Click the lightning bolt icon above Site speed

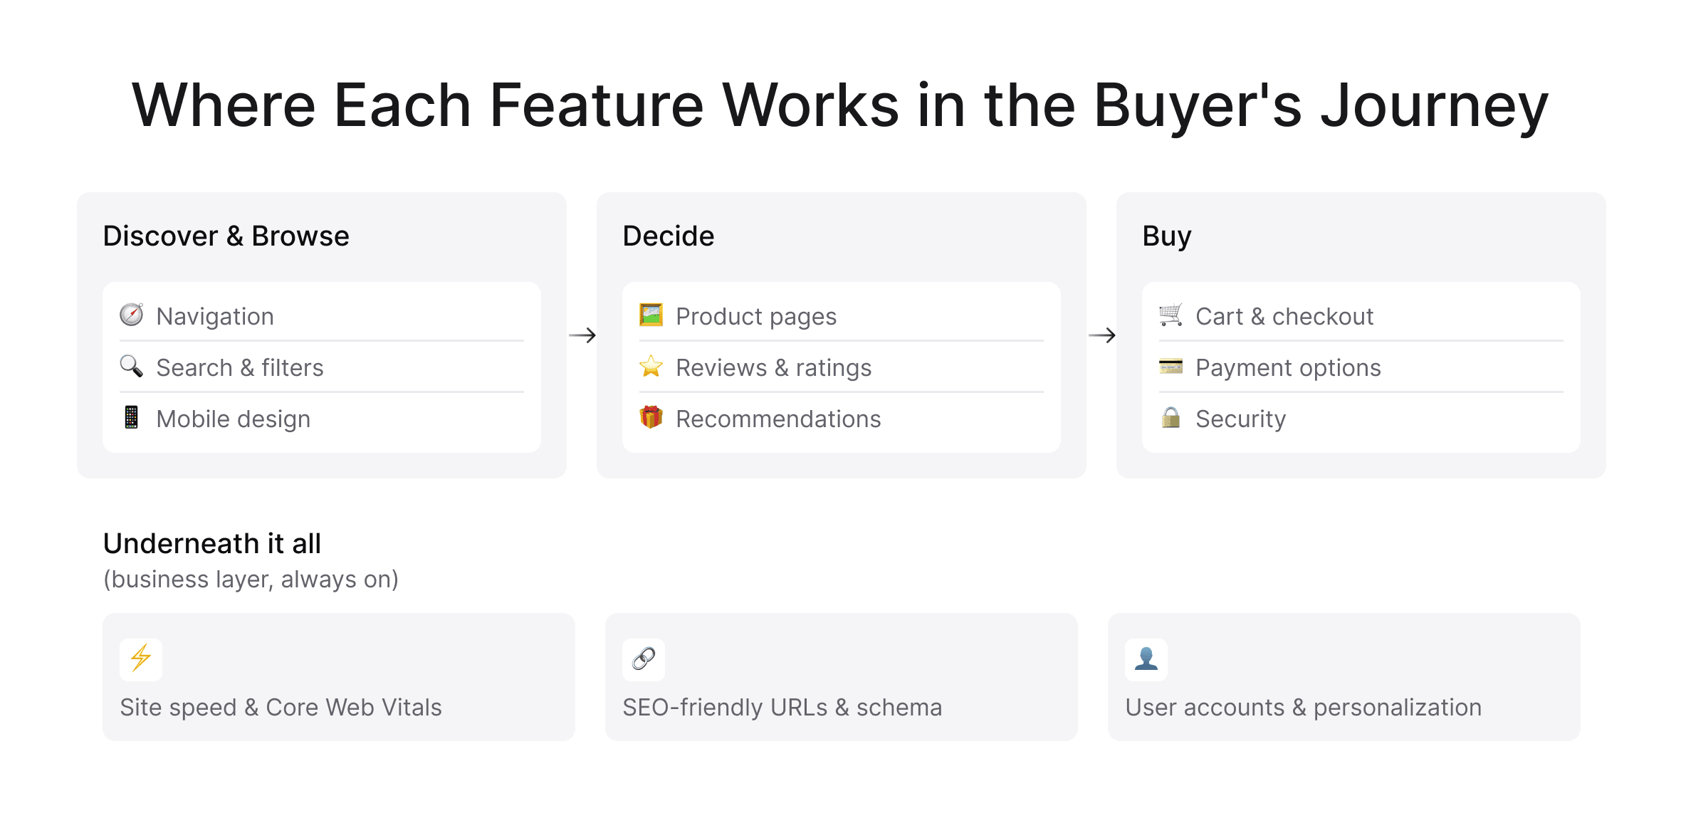[x=141, y=659]
